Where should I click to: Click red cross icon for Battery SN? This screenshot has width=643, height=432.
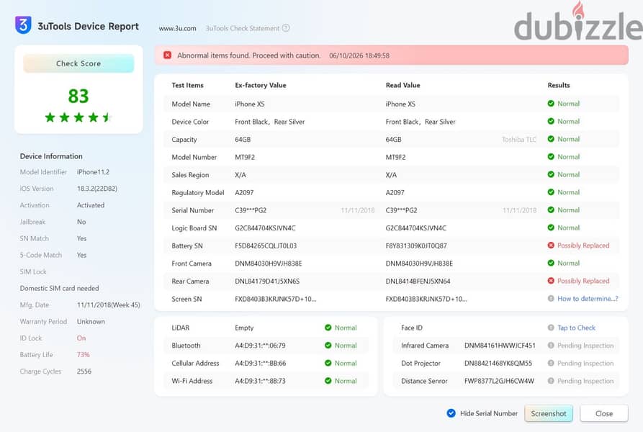coord(551,245)
